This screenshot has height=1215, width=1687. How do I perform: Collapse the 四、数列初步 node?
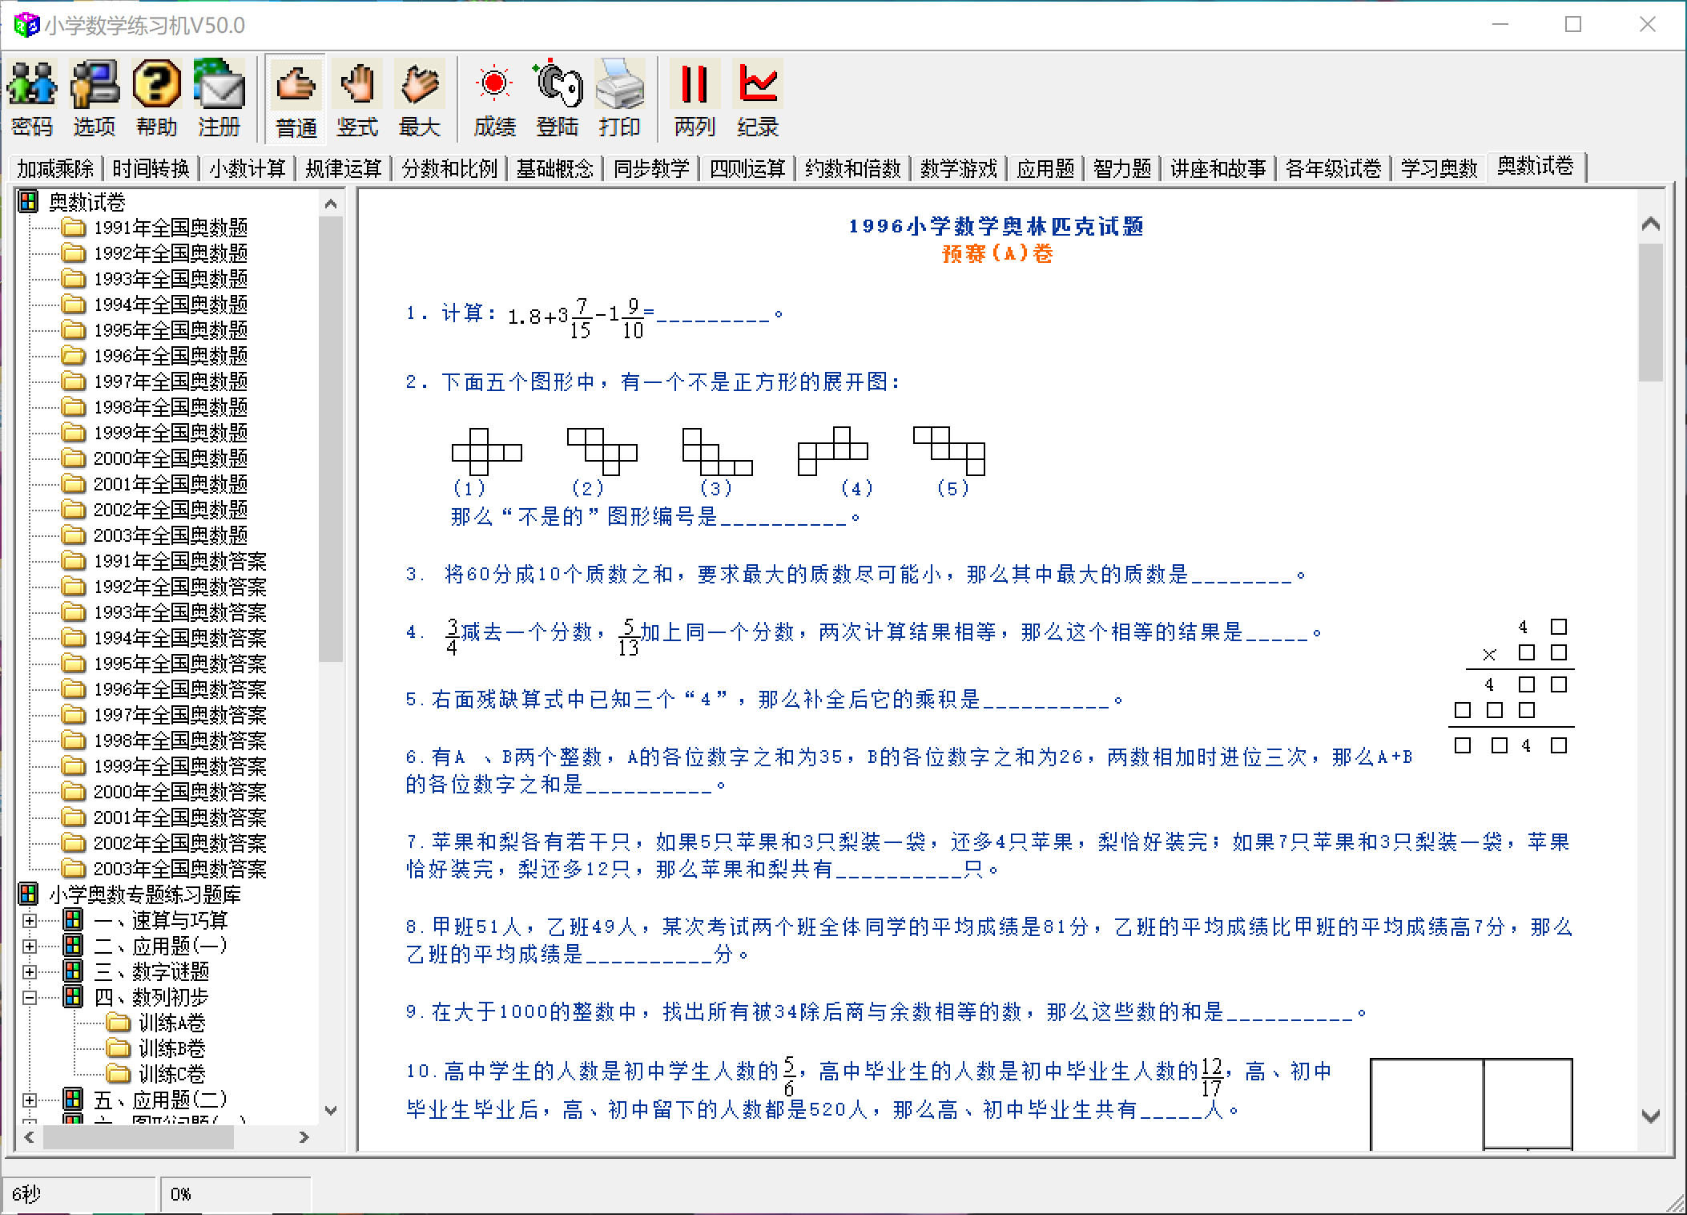click(x=30, y=997)
